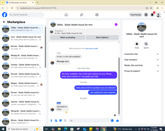Open the Joysree conversation
This screenshot has width=165, height=131.
pyautogui.click(x=22, y=103)
